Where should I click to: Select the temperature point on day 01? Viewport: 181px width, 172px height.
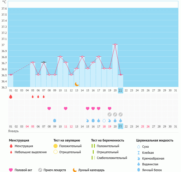11,75
